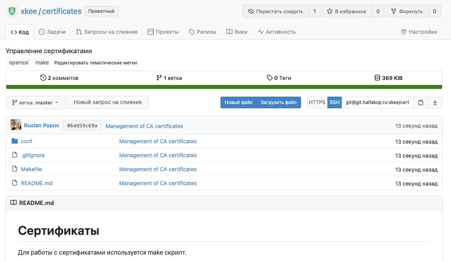Screen dimensions: 451x262
Task: Open the tags list (0 Теги)
Action: point(279,78)
